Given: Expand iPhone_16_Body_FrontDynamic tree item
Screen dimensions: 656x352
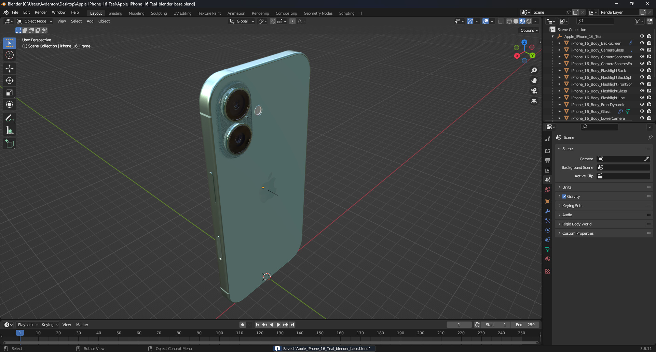Looking at the screenshot, I should pos(559,105).
